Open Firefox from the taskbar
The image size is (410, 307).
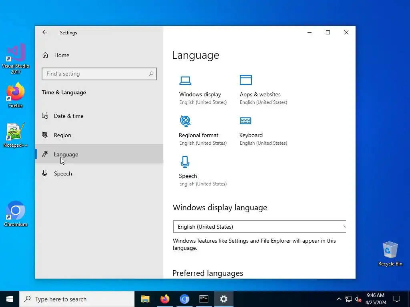coord(165,299)
